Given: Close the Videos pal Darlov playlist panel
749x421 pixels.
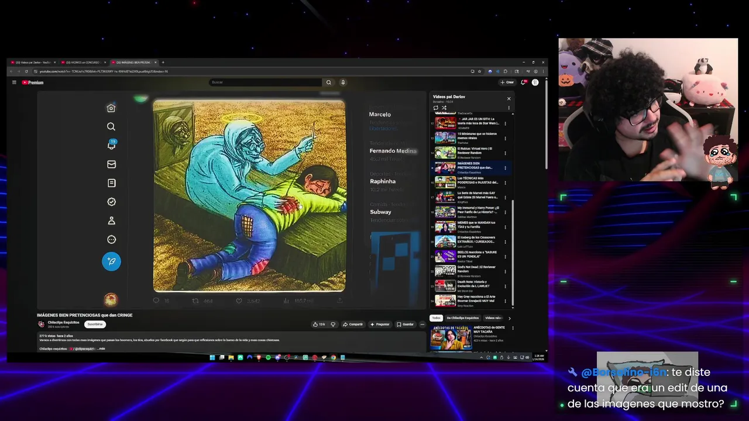Looking at the screenshot, I should click(x=509, y=98).
